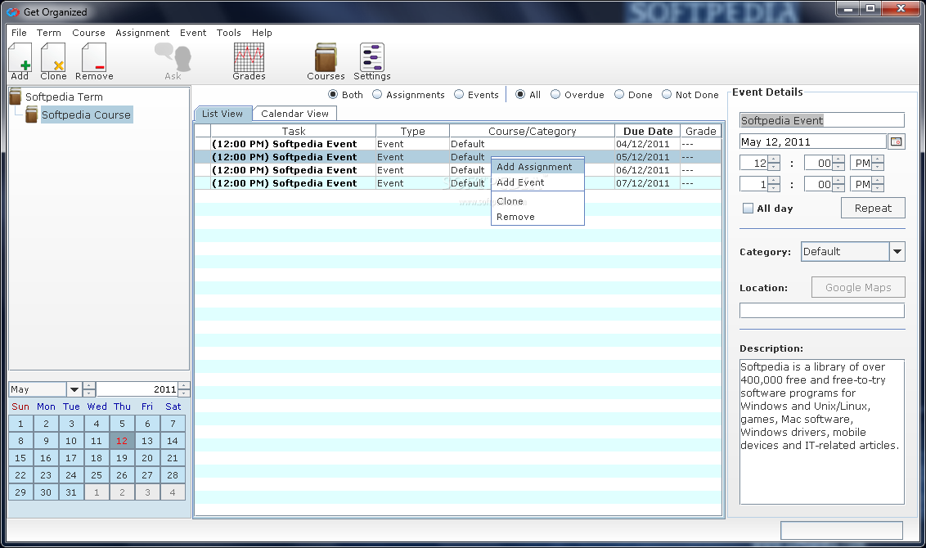Image resolution: width=926 pixels, height=548 pixels.
Task: Click the Ask speech bubble icon
Action: [173, 61]
